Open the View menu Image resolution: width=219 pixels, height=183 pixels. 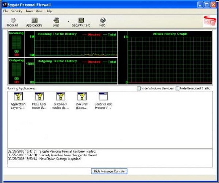pyautogui.click(x=39, y=11)
